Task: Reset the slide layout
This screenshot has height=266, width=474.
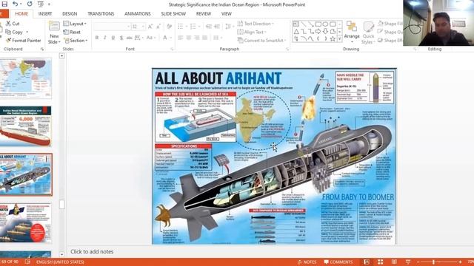Action: (x=72, y=32)
